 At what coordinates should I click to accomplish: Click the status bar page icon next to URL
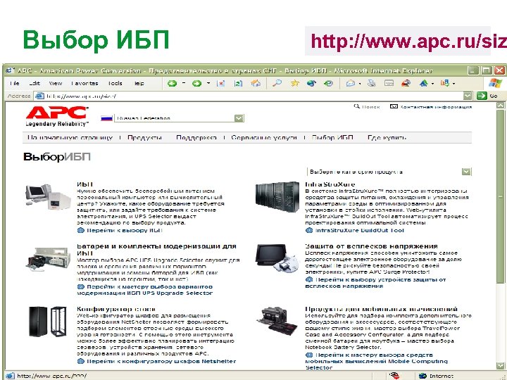point(10,376)
